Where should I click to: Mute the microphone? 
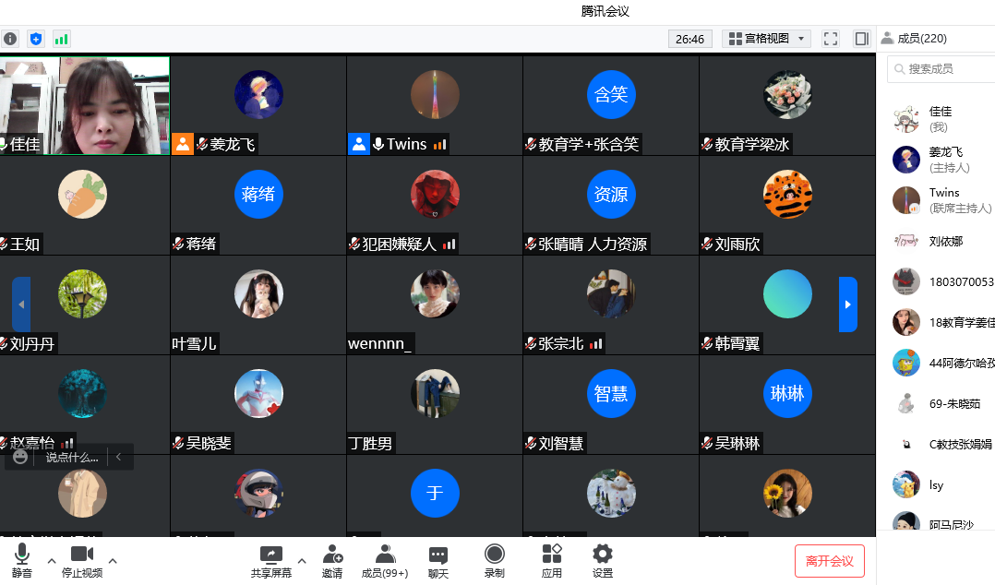pyautogui.click(x=21, y=561)
